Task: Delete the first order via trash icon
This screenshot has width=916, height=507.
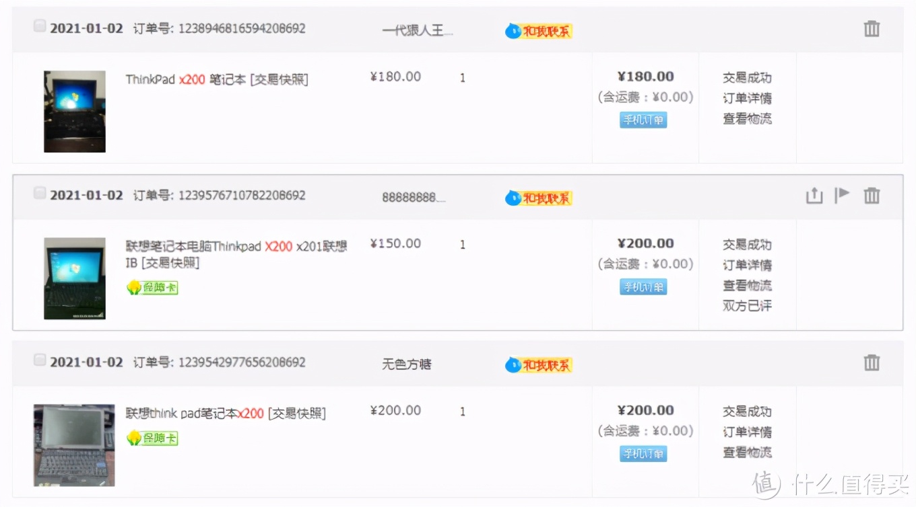Action: [x=872, y=29]
